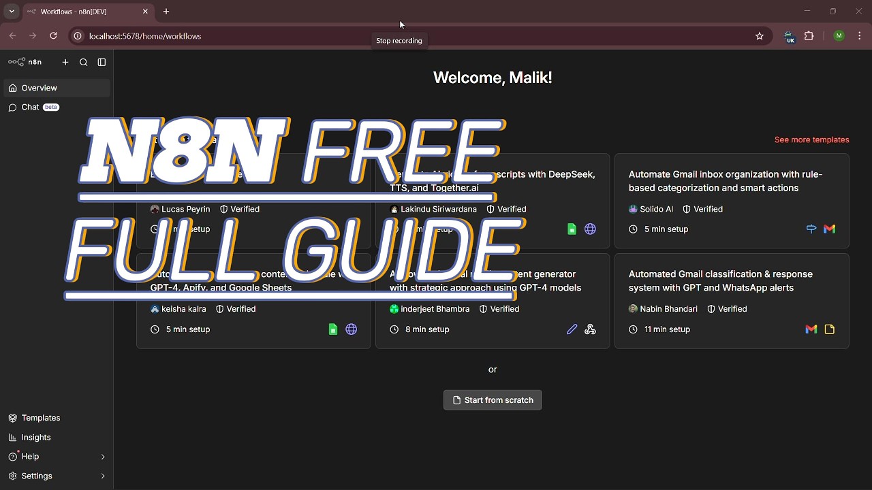Click UK extension icon in toolbar
This screenshot has height=490, width=872.
789,37
